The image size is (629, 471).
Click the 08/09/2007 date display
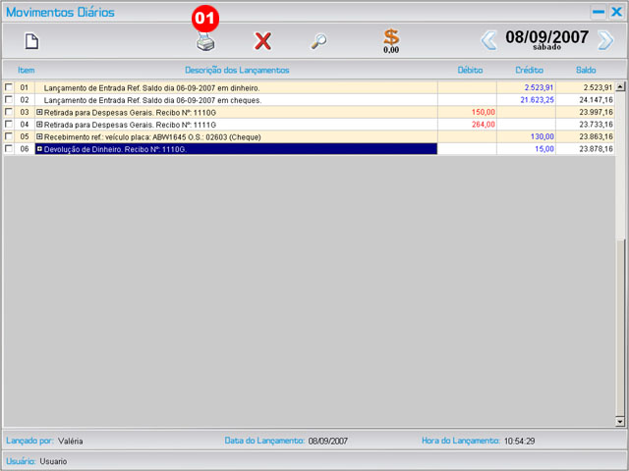coord(546,37)
